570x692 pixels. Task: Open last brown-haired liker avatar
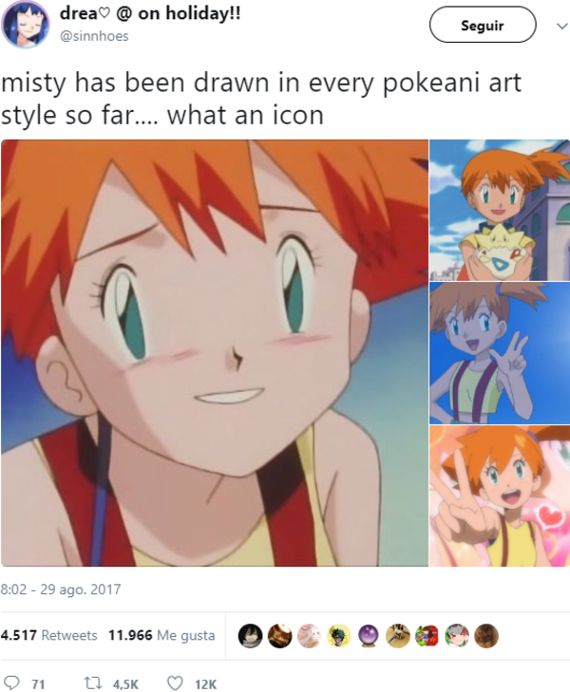tap(486, 636)
